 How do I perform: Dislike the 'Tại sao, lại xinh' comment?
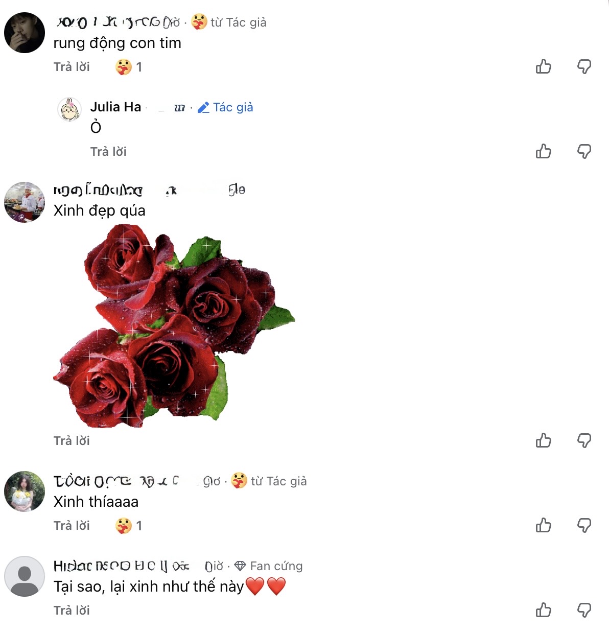(584, 610)
